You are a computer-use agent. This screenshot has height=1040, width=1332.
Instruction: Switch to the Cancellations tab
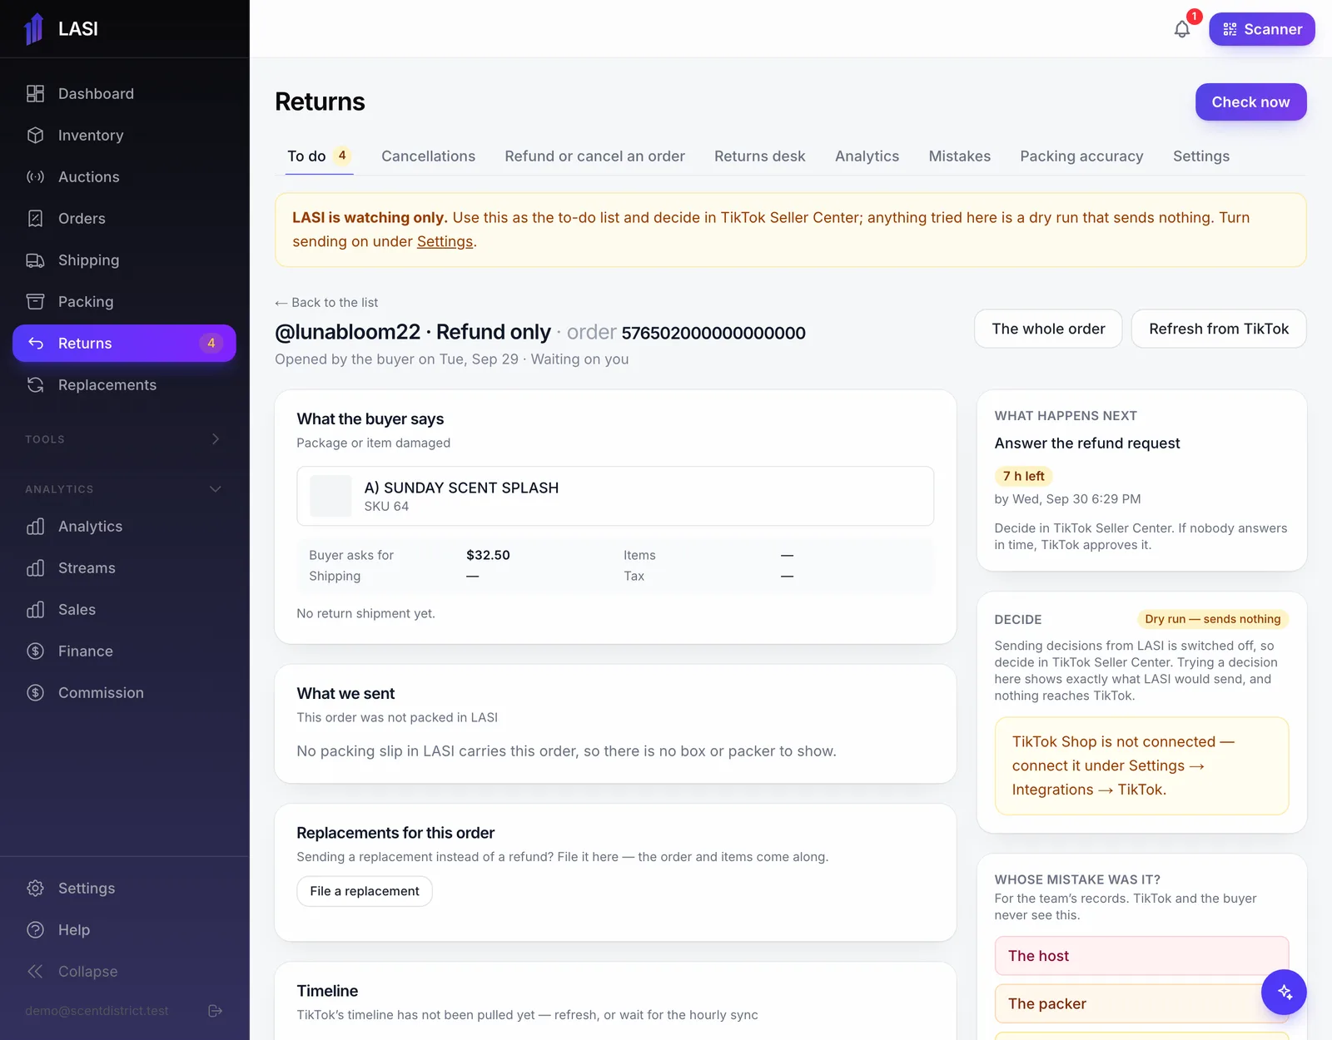tap(428, 156)
